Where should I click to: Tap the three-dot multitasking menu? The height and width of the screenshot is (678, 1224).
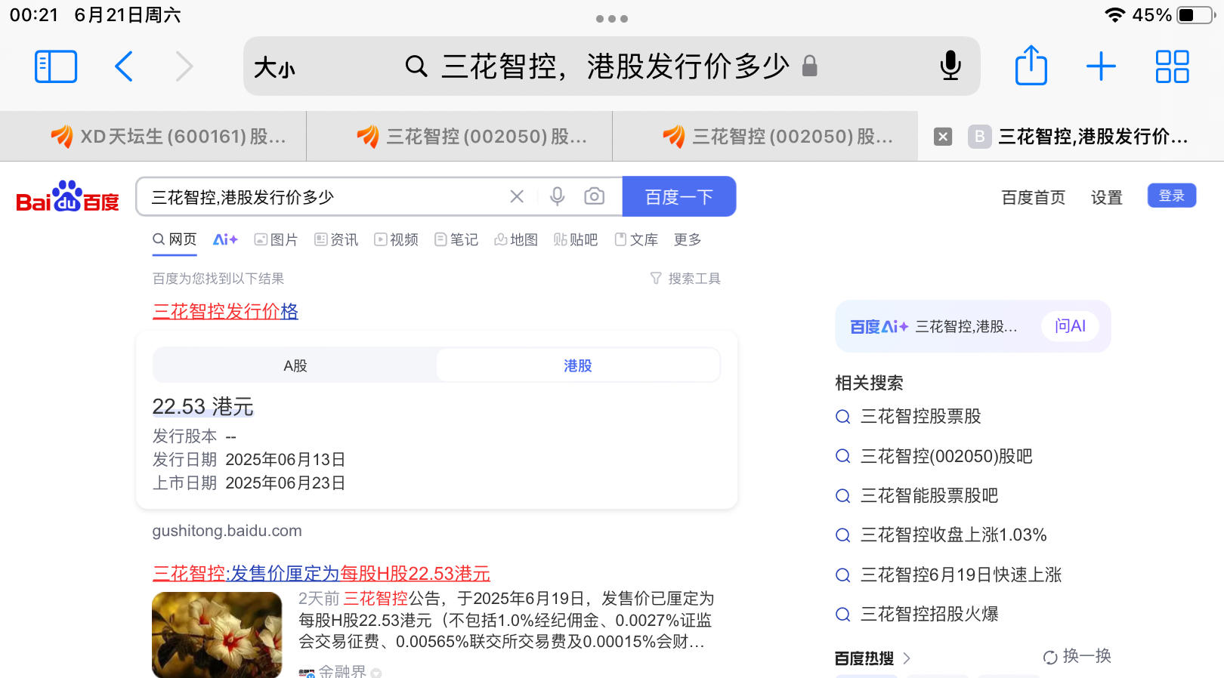coord(612,19)
